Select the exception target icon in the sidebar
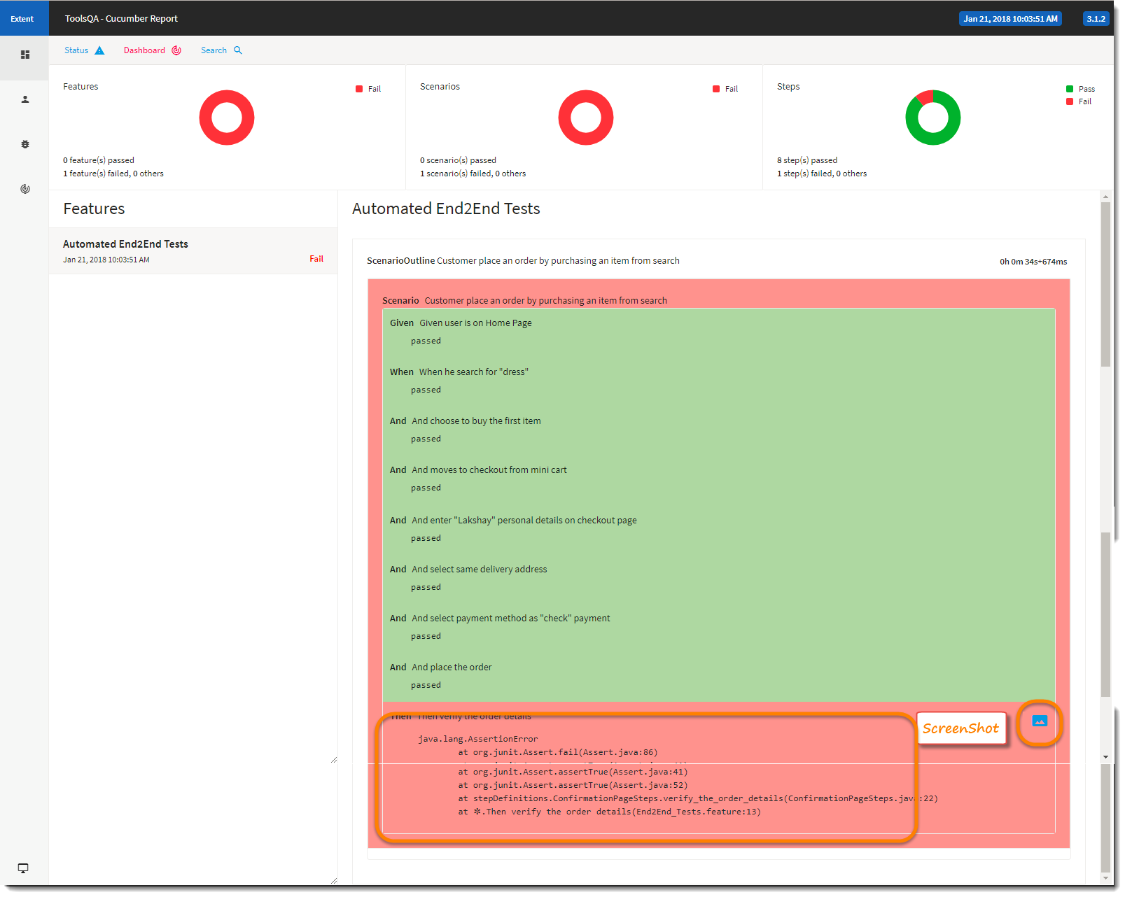The height and width of the screenshot is (897, 1125). (x=25, y=189)
